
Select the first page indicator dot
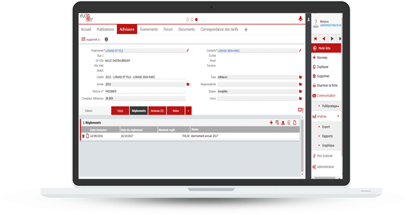(188, 19)
